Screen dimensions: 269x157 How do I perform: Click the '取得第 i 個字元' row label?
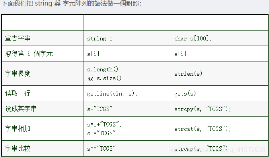pos(29,54)
